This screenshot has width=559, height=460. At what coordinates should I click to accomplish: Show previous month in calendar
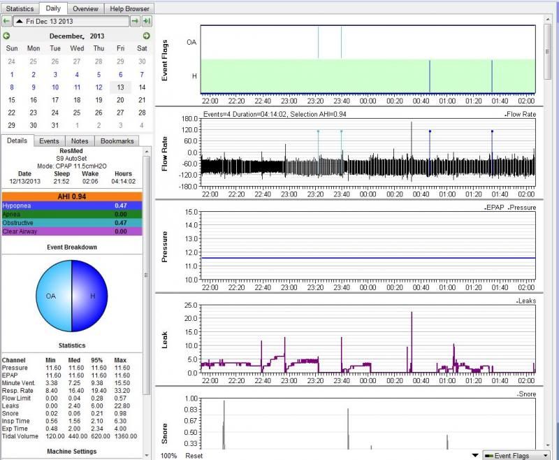coord(6,36)
